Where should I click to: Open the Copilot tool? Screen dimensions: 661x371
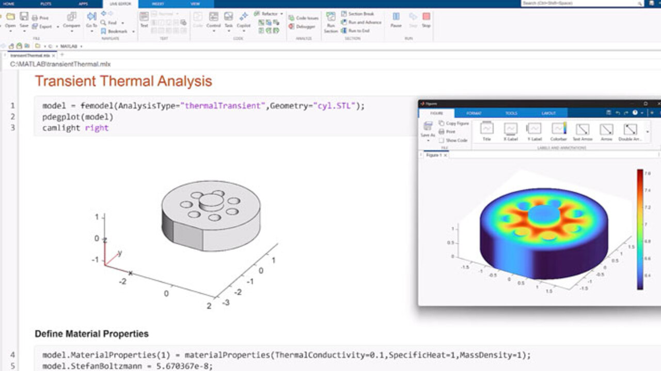[243, 20]
